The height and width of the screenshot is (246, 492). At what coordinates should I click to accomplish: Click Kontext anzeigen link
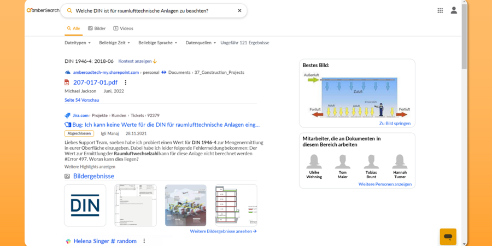click(x=137, y=61)
